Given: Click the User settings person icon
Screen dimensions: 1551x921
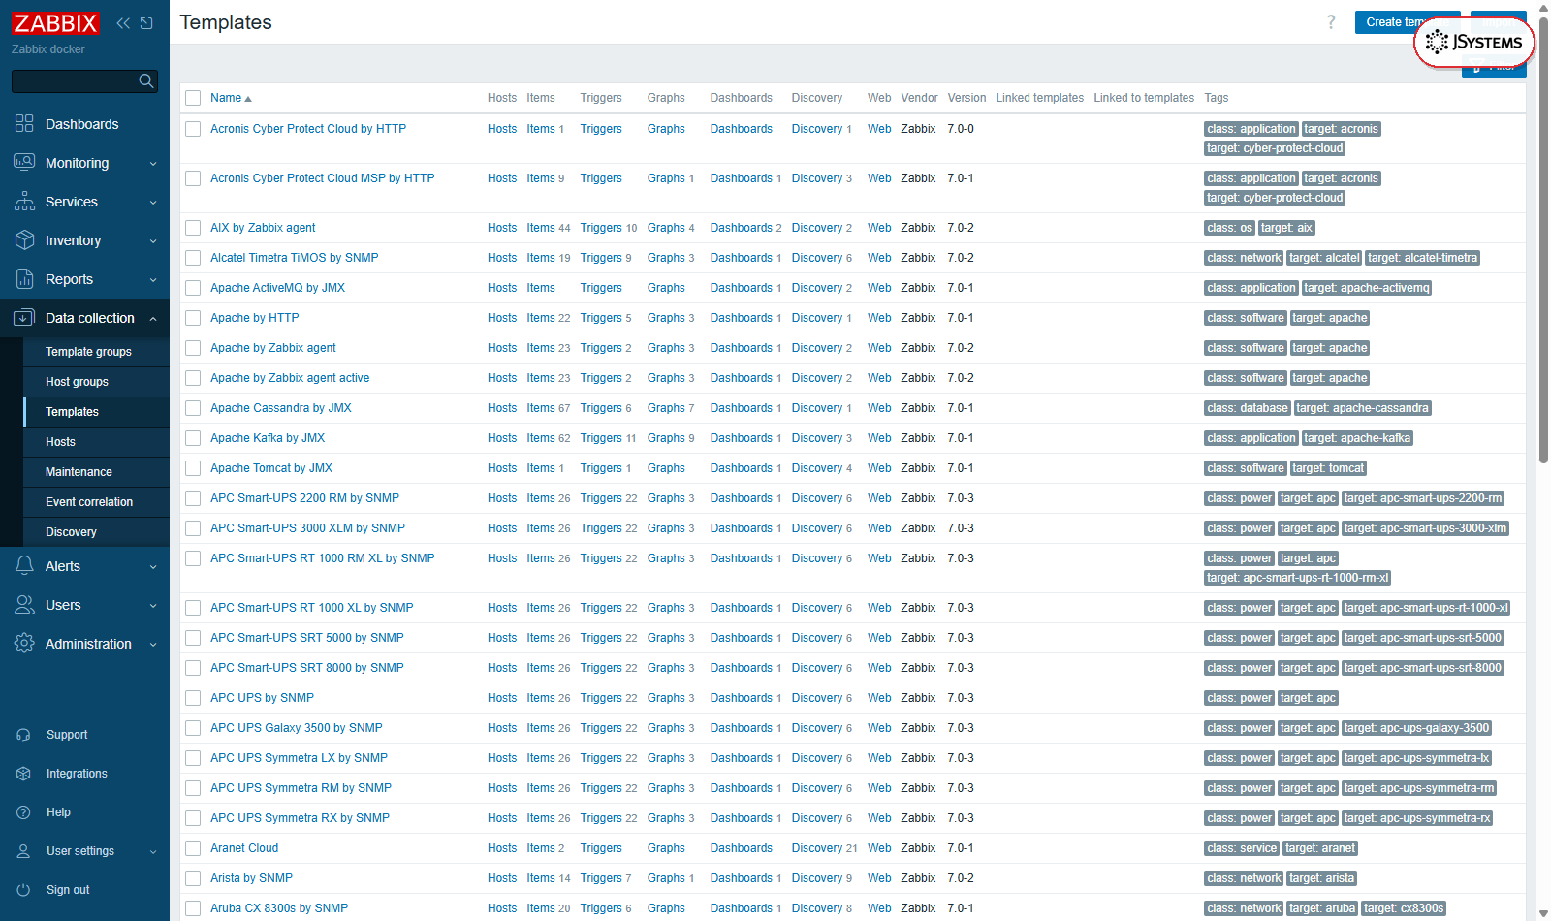Looking at the screenshot, I should 24,851.
